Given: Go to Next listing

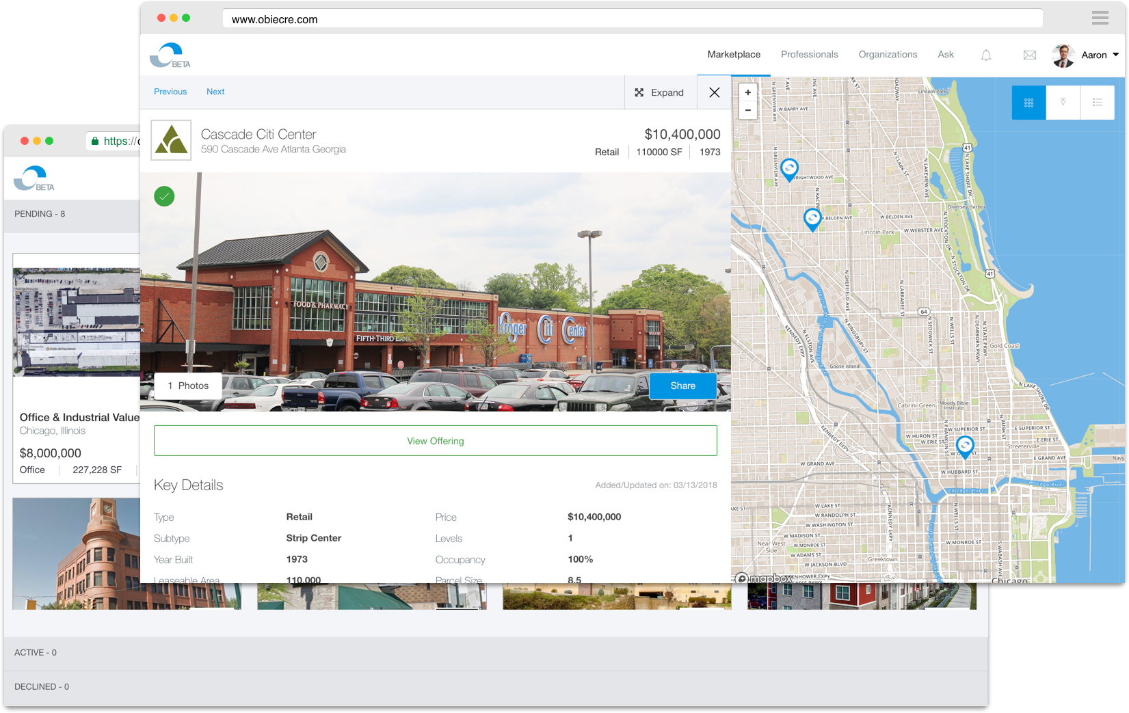Looking at the screenshot, I should pyautogui.click(x=215, y=92).
